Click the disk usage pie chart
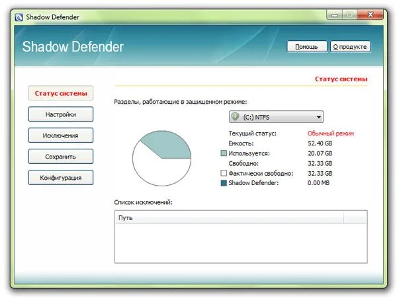This screenshot has height=300, width=397. pos(162,159)
